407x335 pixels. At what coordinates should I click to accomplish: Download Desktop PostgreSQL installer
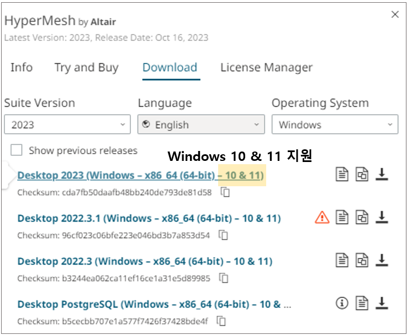point(382,303)
